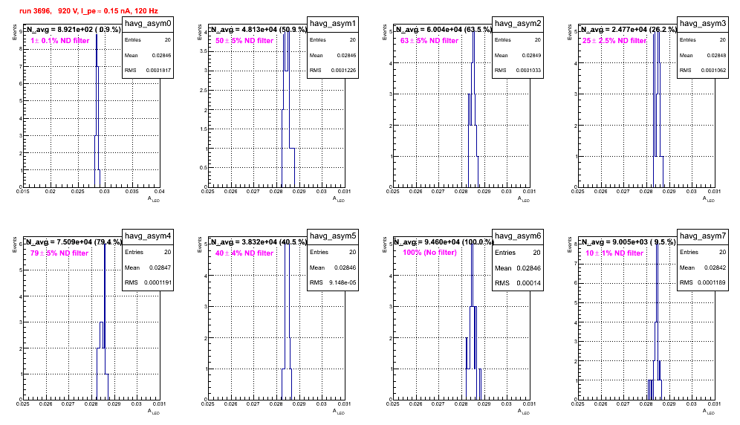Click Mean value 0.02847 in havg_asym4
Image resolution: width=740 pixels, height=425 pixels.
tap(161, 267)
